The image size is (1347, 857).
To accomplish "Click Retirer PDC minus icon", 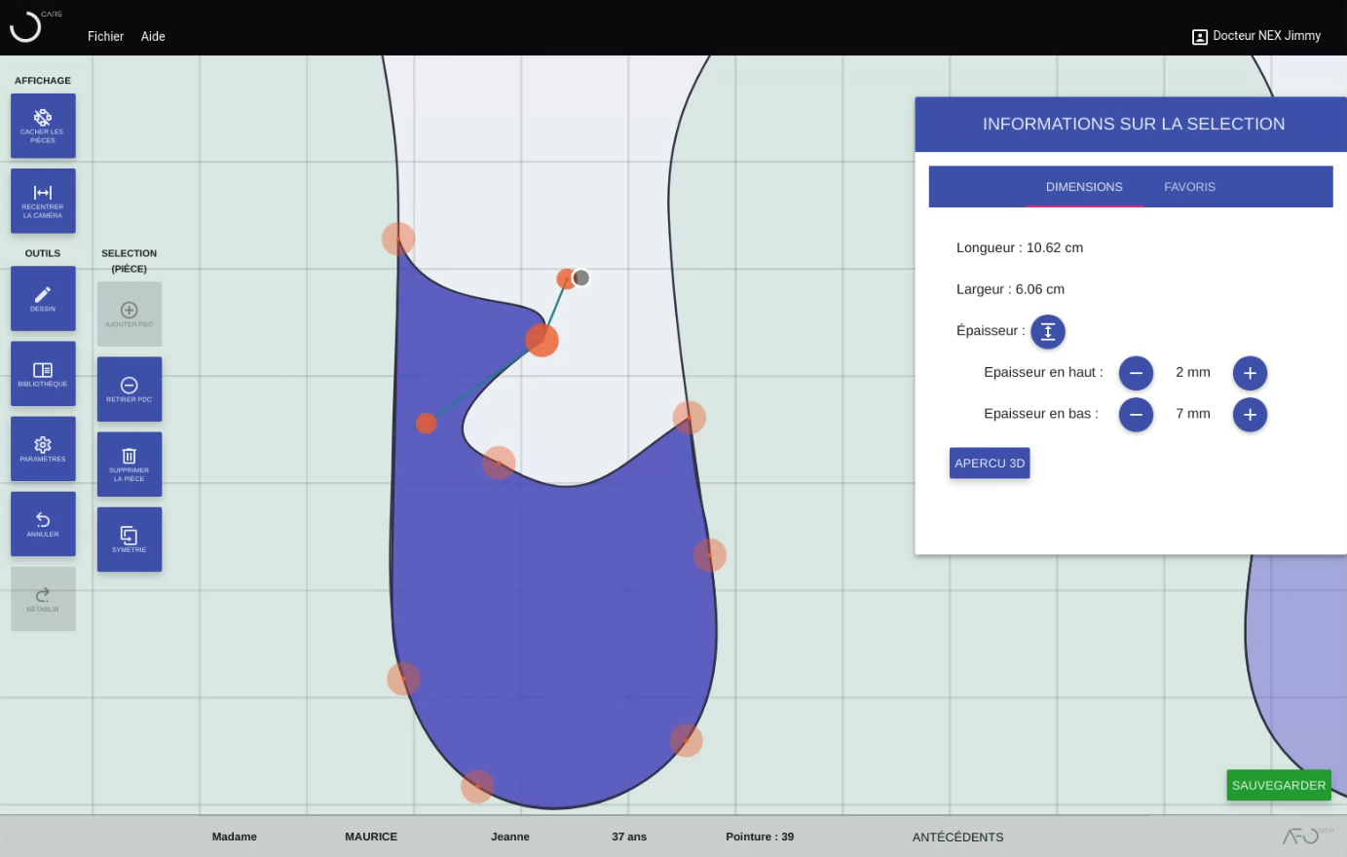I will tap(130, 390).
